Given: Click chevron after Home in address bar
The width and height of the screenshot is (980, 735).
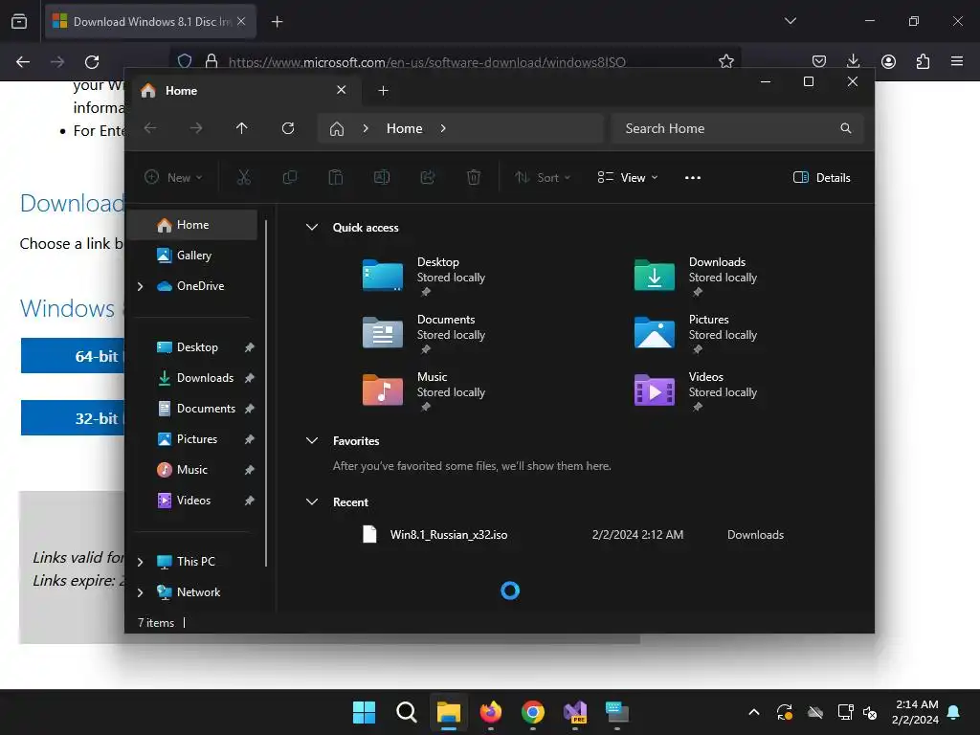Looking at the screenshot, I should coord(443,128).
